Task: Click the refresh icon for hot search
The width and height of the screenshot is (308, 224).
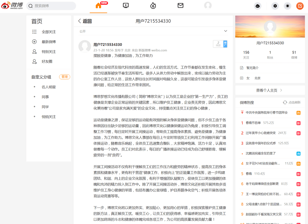Action: (x=285, y=102)
